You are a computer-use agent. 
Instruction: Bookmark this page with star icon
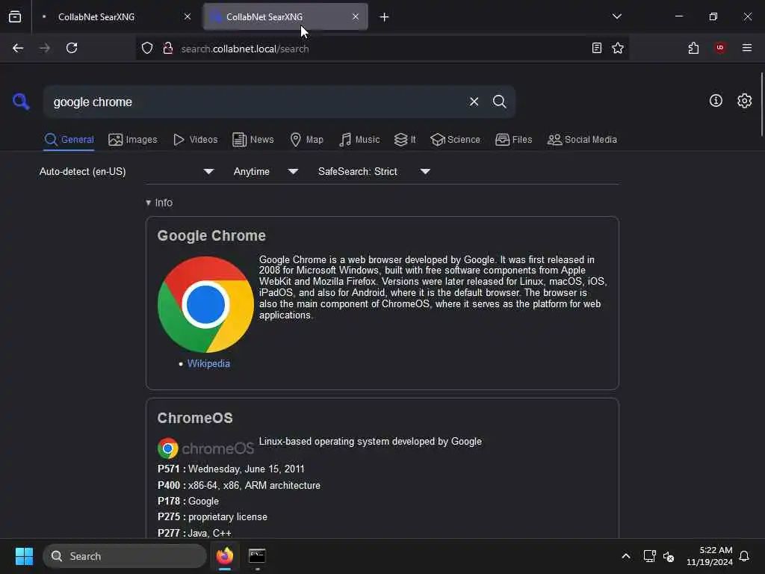click(618, 48)
